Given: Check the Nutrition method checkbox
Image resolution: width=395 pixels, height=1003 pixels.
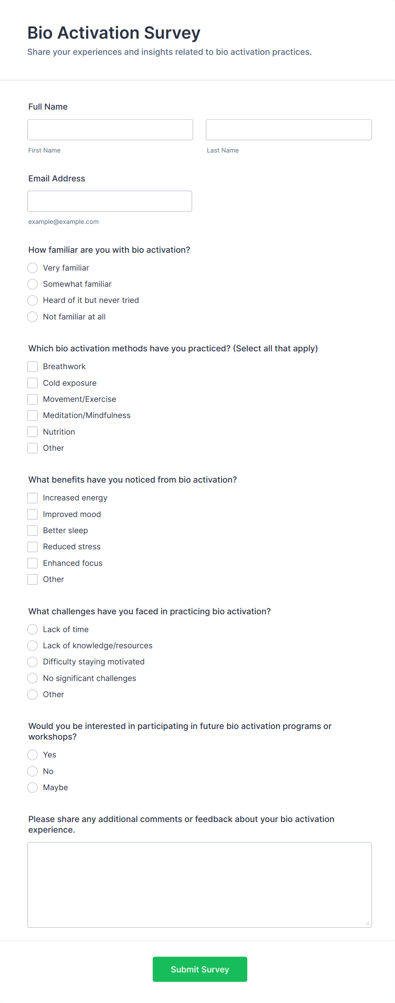Looking at the screenshot, I should click(33, 432).
